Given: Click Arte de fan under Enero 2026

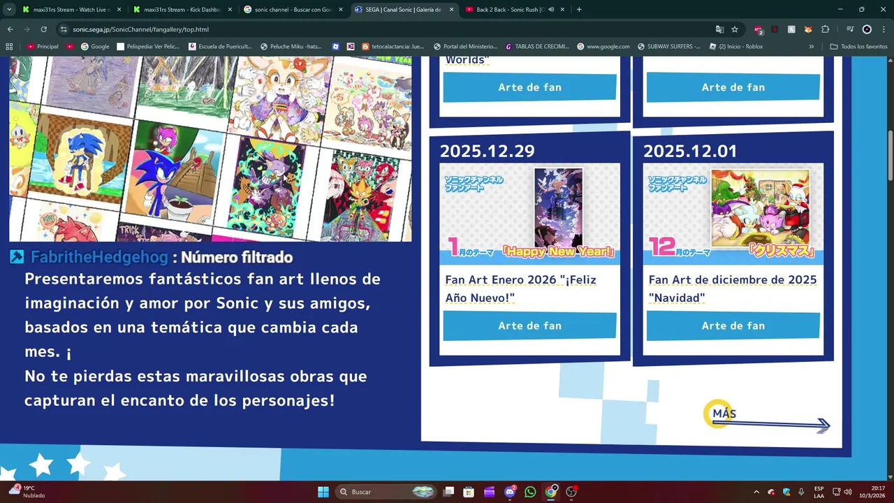Looking at the screenshot, I should (529, 326).
